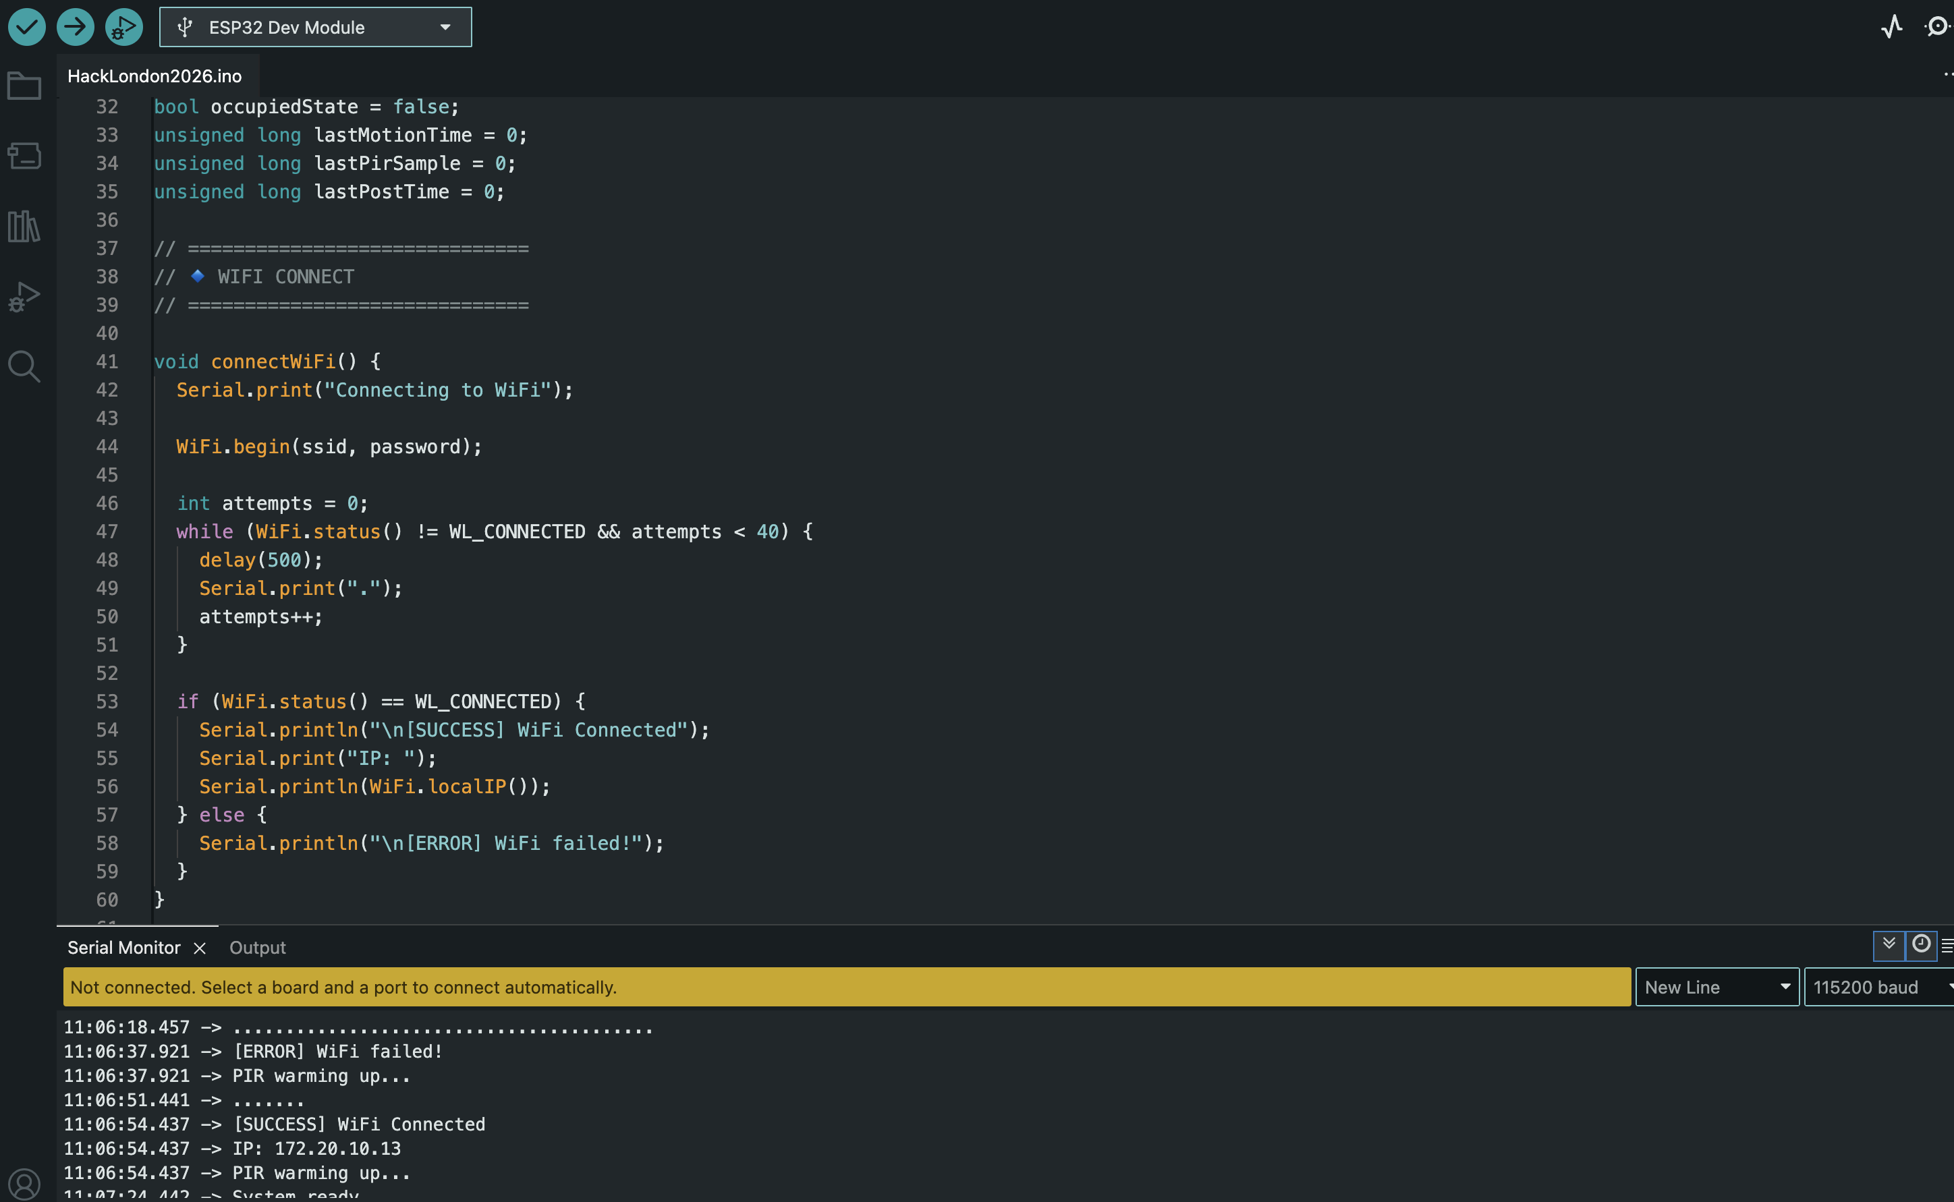
Task: Click the Upload arrow button
Action: tap(76, 27)
